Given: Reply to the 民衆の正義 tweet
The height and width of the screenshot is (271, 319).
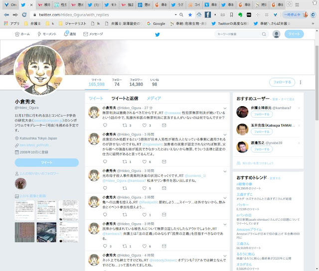Looking at the screenshot, I should 105,246.
